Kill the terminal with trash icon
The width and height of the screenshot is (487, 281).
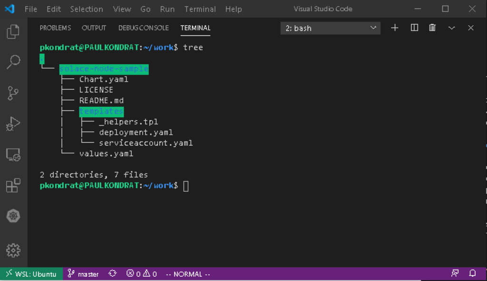click(432, 28)
